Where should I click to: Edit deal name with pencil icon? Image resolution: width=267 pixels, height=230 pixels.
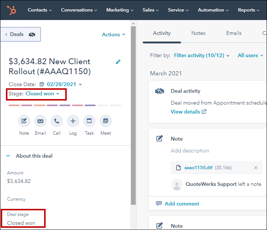[118, 62]
